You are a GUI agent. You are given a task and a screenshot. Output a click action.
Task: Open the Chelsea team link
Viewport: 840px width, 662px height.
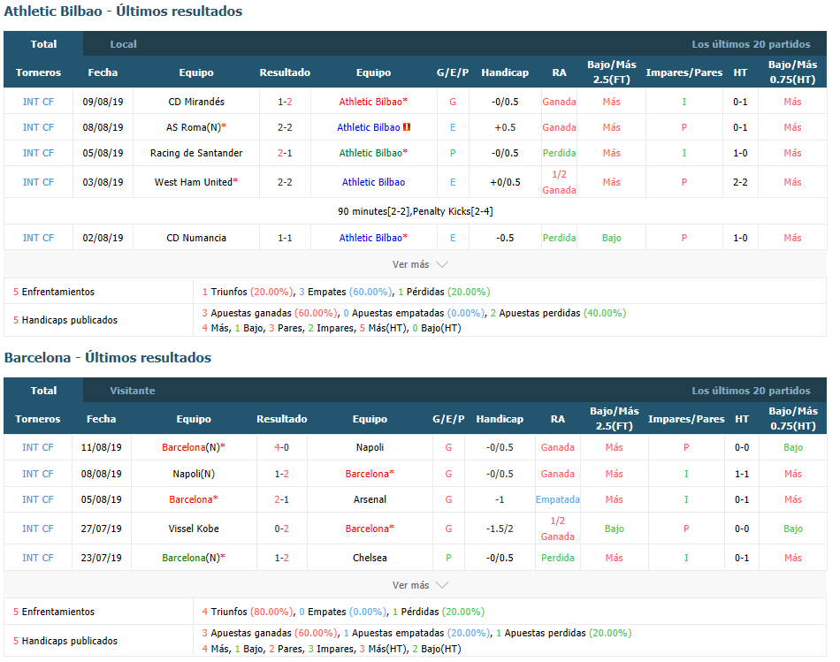pos(370,558)
